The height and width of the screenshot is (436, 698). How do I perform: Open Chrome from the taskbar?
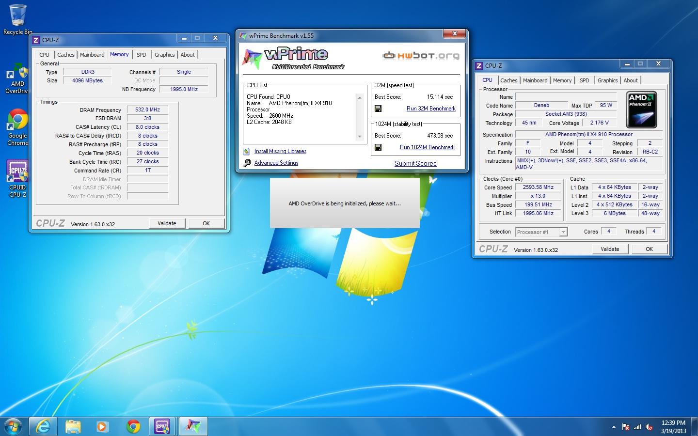point(133,426)
